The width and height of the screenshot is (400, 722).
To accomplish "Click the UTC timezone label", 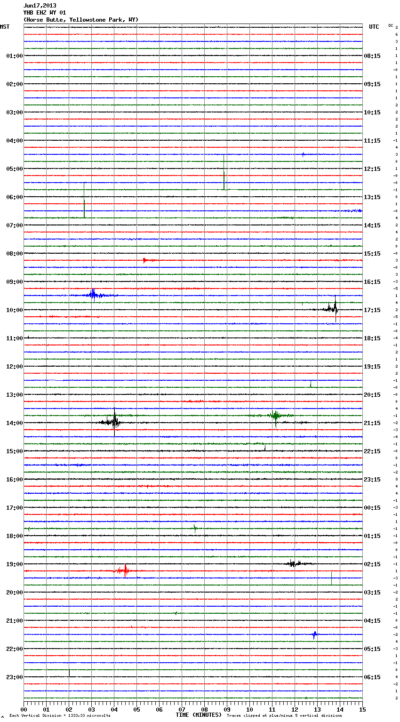I will [374, 27].
